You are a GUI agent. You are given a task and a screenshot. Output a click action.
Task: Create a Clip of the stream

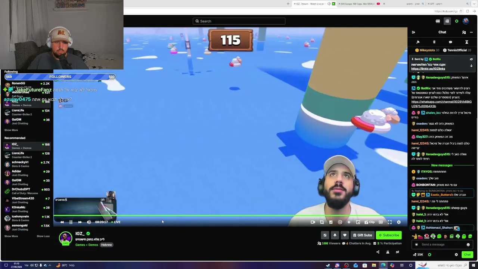coord(370,222)
